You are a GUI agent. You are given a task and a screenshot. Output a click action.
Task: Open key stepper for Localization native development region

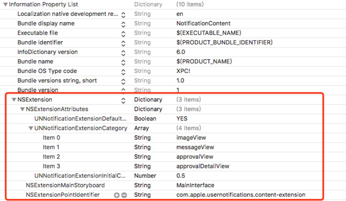click(x=123, y=14)
